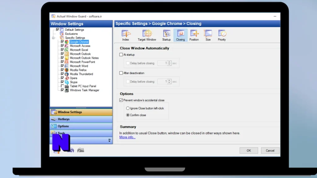317x178 pixels.
Task: Decrease At startup delay spinner value
Action: (169, 64)
